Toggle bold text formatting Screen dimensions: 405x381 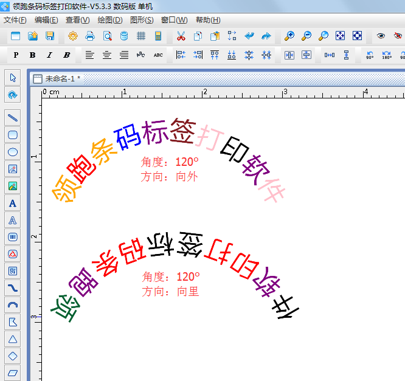point(32,55)
